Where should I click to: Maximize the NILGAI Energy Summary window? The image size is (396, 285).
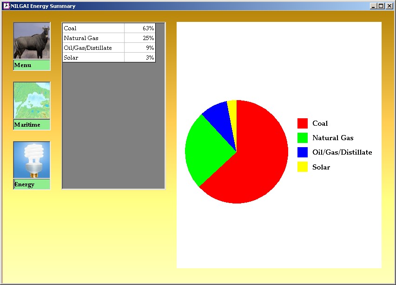coord(381,6)
